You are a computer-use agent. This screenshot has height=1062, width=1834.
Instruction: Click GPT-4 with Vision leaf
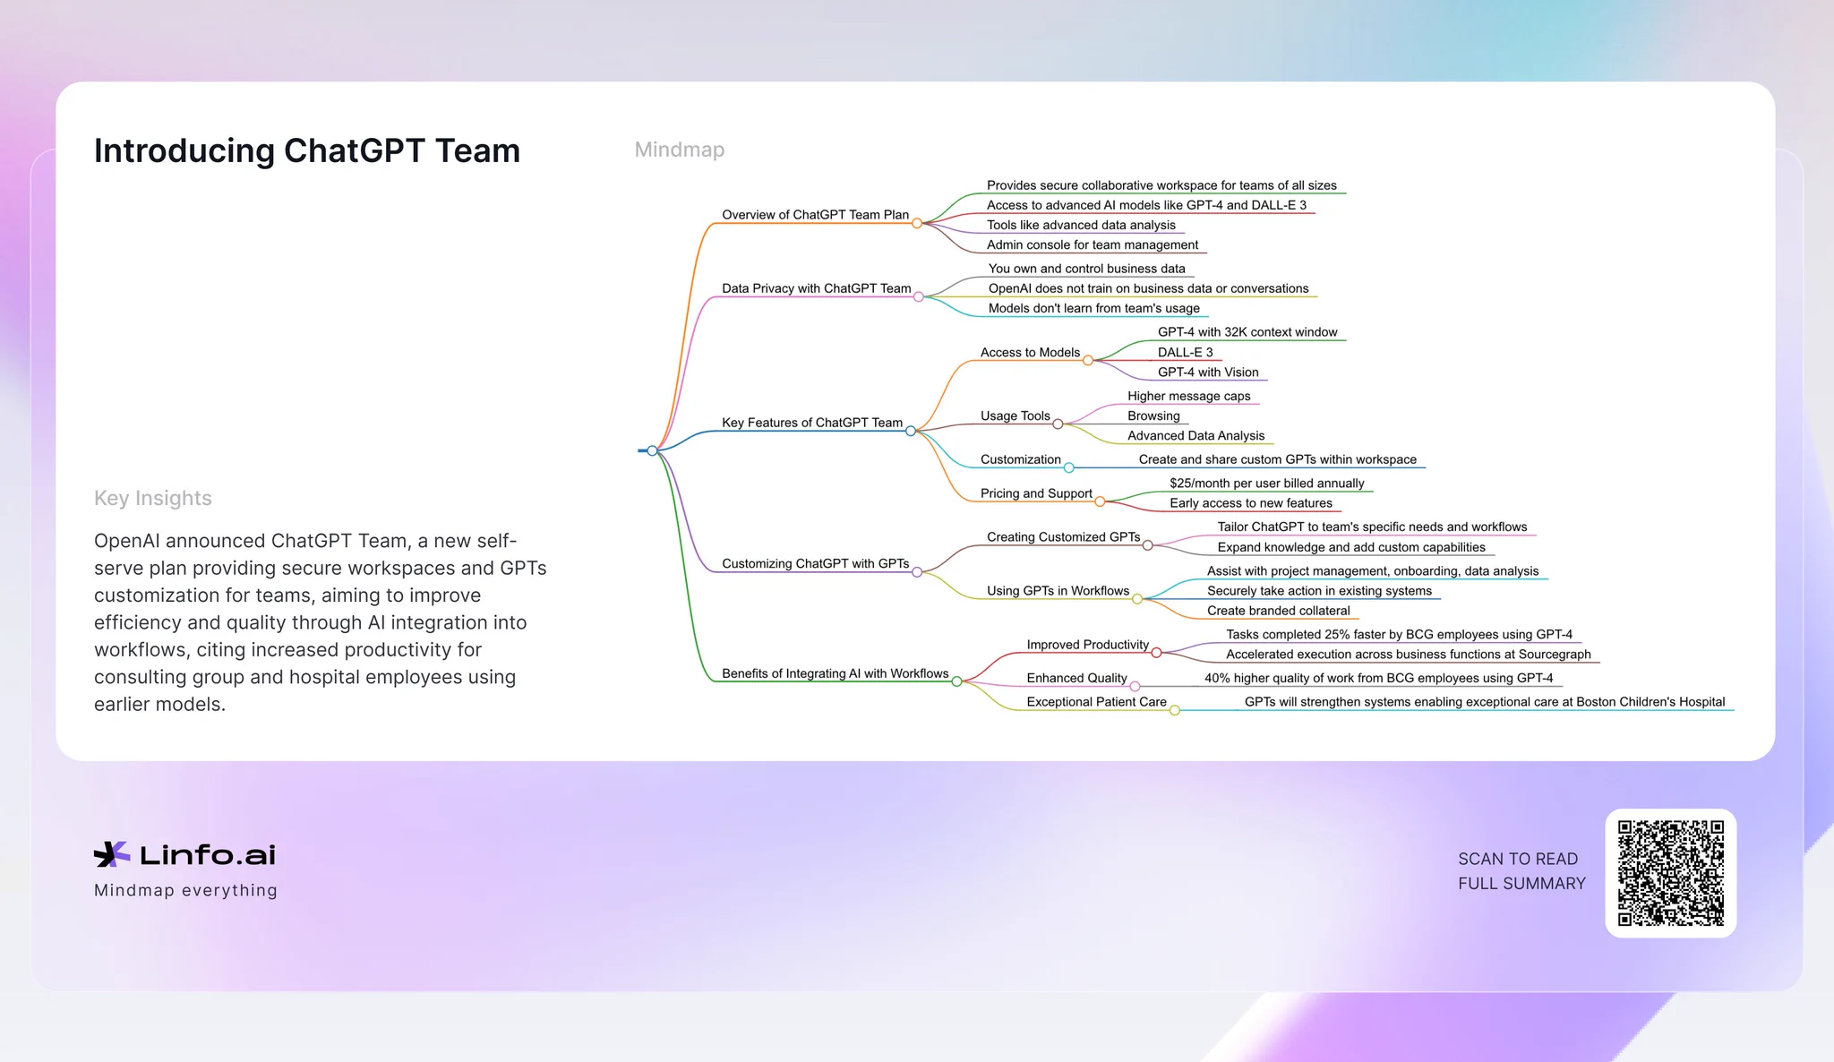[1208, 373]
